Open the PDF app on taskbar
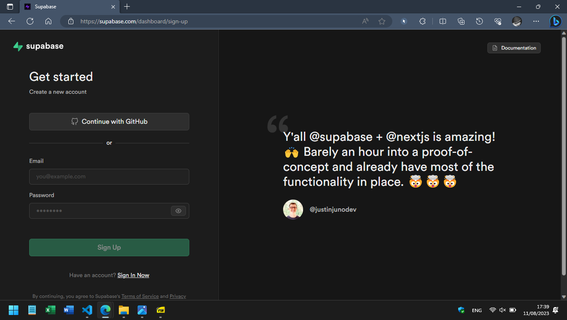Image resolution: width=567 pixels, height=320 pixels. 161,310
